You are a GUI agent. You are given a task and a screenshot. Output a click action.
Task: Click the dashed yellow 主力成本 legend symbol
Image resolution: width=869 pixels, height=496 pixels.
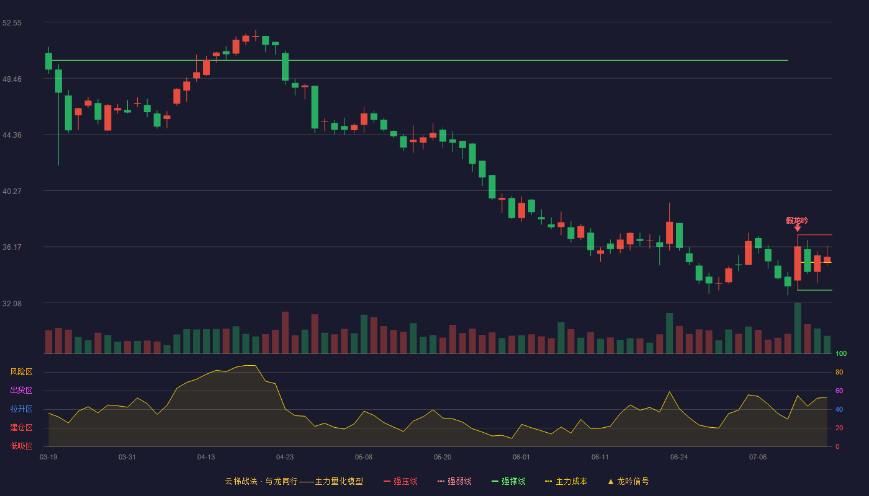point(549,481)
